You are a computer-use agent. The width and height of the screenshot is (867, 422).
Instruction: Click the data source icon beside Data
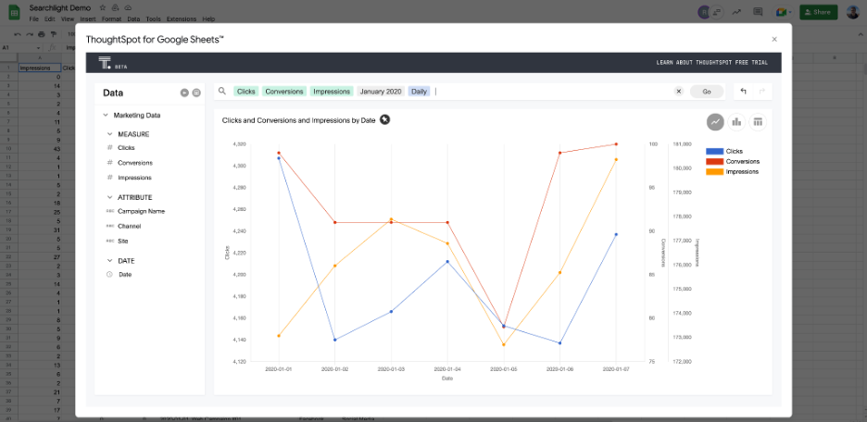click(x=196, y=93)
